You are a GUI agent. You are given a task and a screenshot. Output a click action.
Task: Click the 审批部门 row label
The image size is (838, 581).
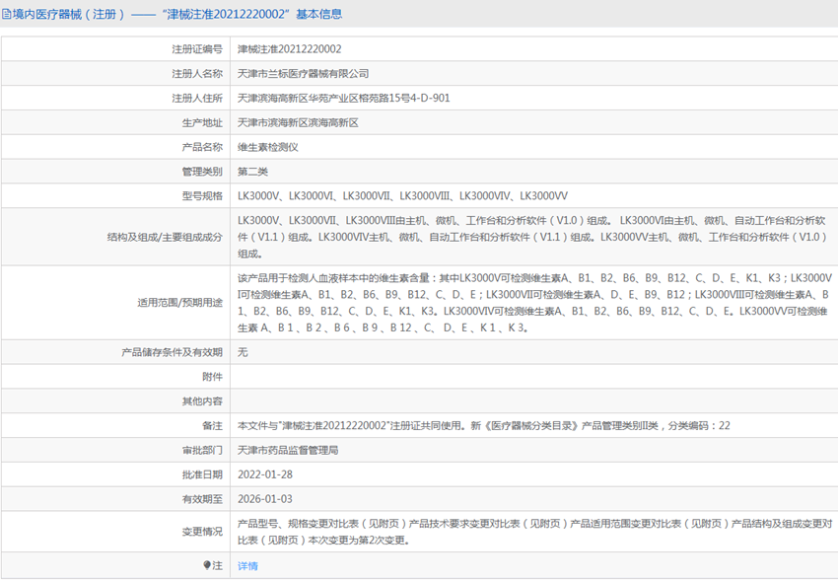coord(202,450)
